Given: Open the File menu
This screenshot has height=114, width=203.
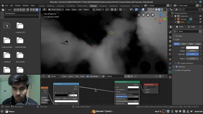Looking at the screenshot, I should pos(6,6).
